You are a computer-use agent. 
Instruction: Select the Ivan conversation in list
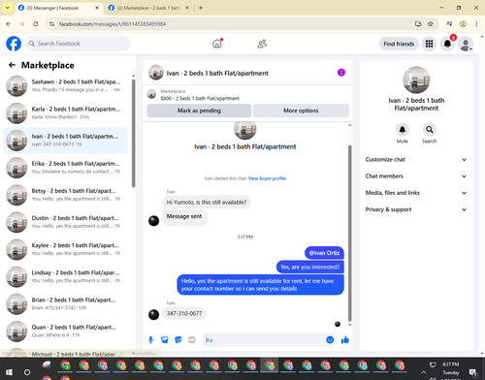(65, 141)
